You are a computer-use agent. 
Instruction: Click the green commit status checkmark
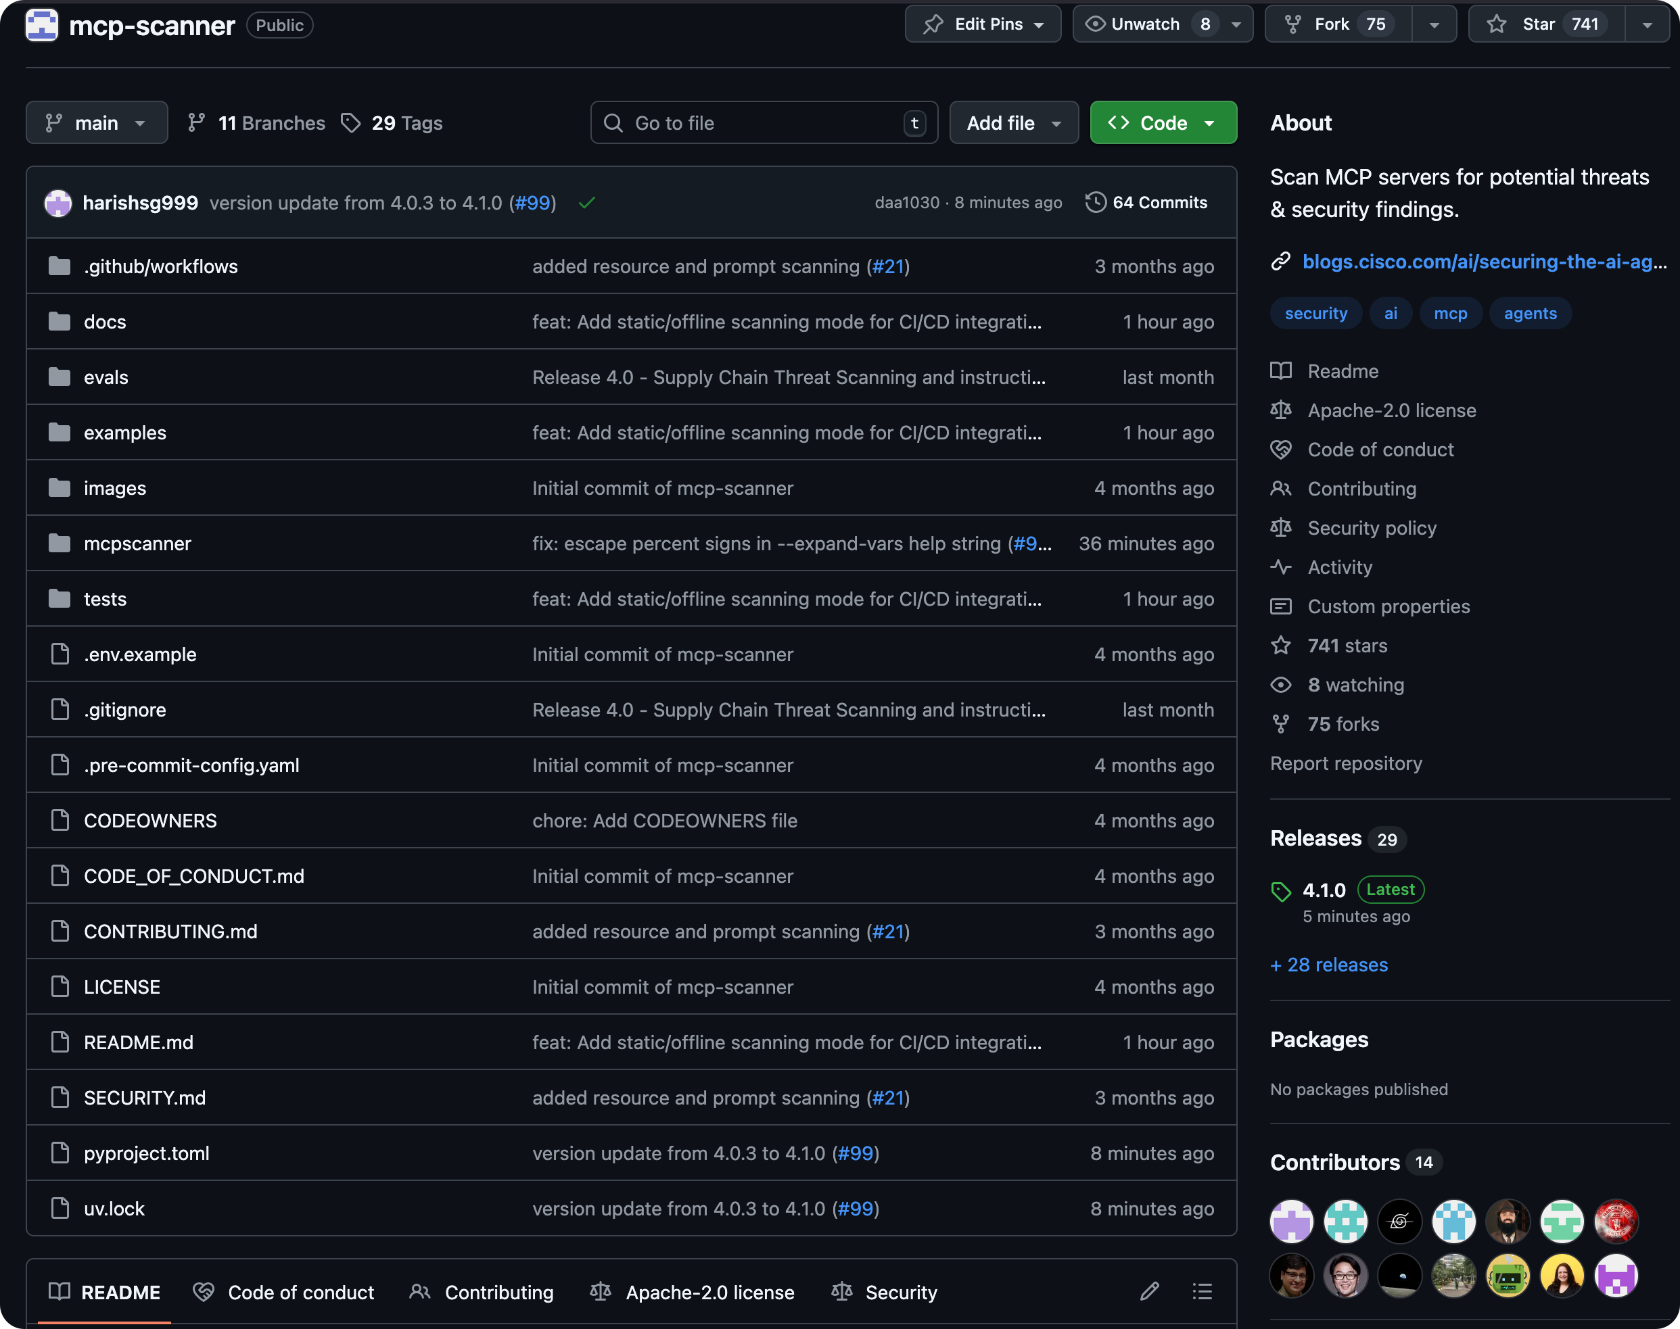587,203
